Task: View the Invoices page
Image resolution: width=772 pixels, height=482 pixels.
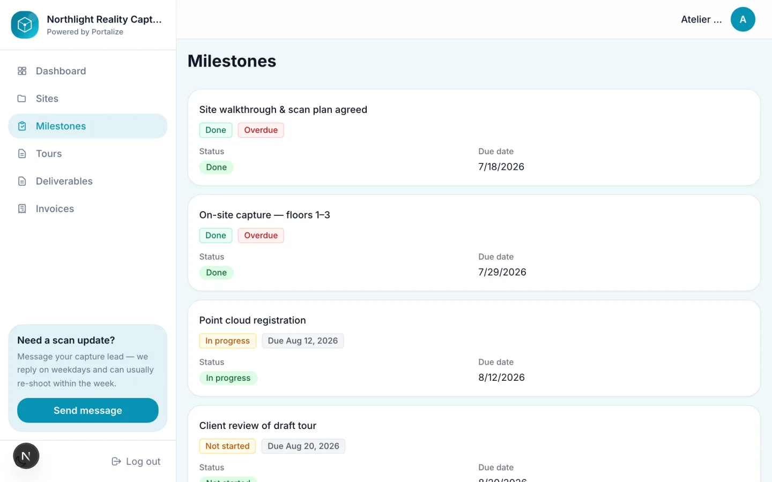Action: (88, 209)
